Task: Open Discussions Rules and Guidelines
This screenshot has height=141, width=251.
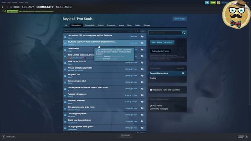Action: (166, 90)
